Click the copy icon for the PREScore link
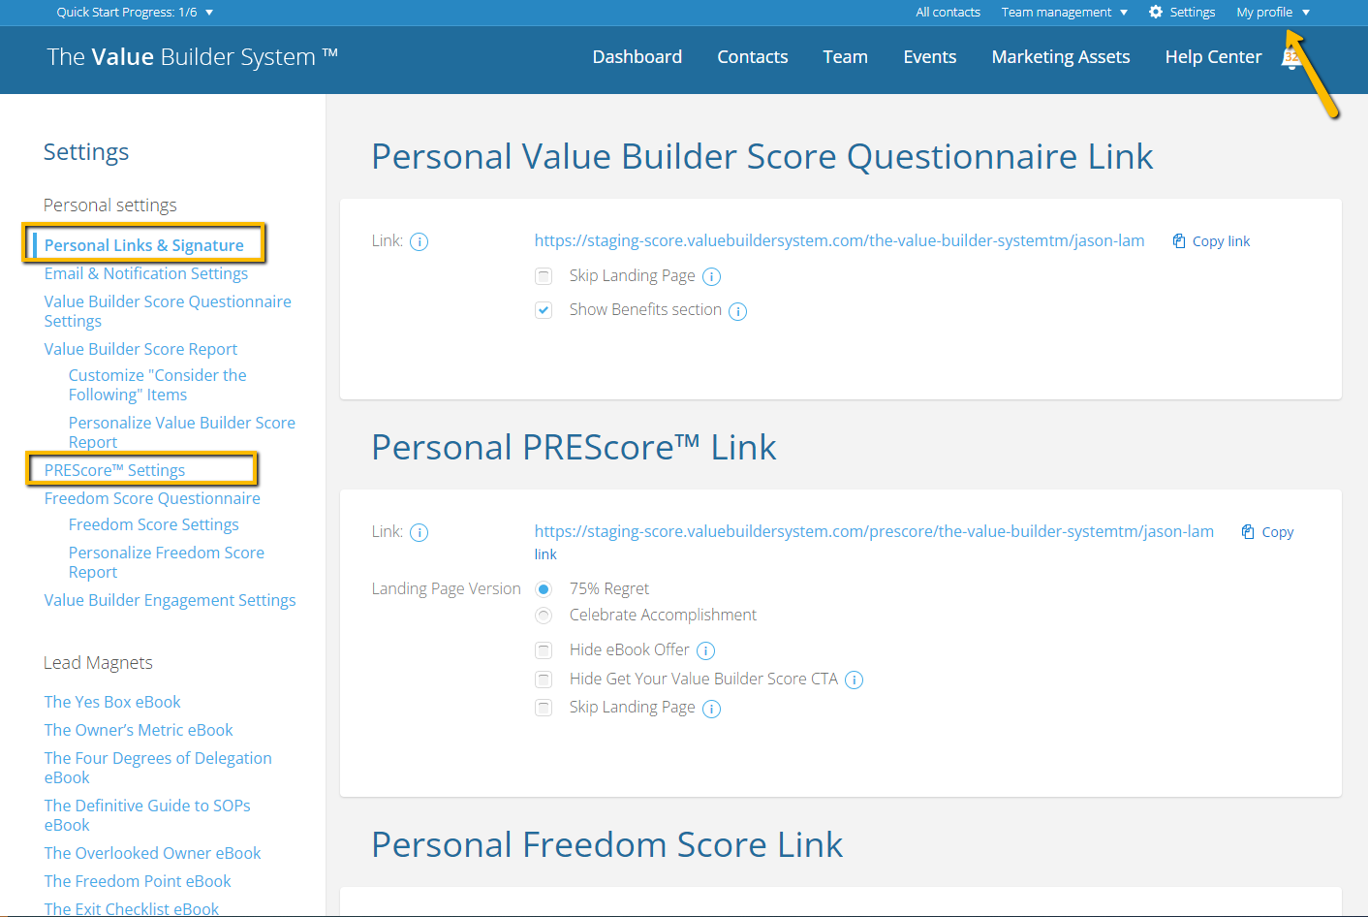This screenshot has width=1368, height=917. pos(1248,531)
